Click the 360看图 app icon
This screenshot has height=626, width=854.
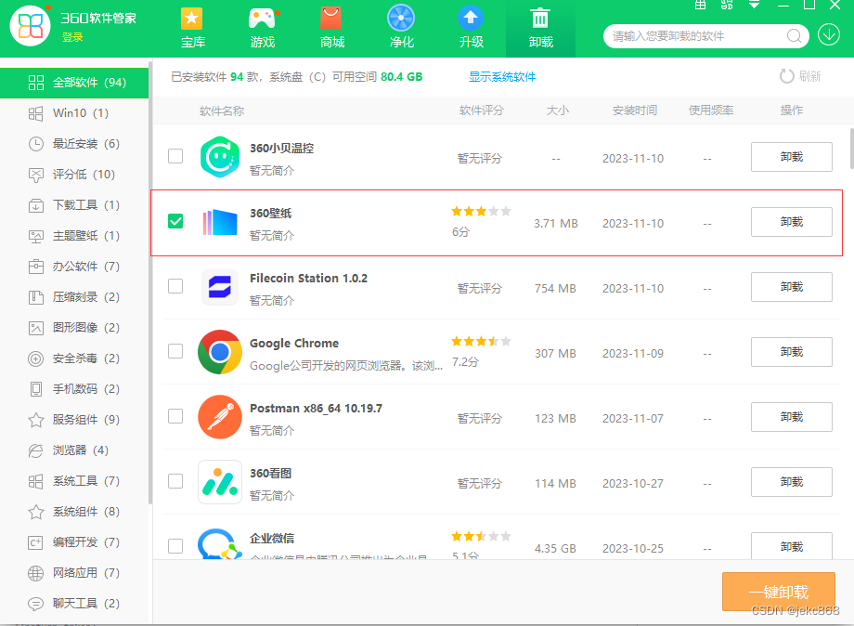(219, 482)
